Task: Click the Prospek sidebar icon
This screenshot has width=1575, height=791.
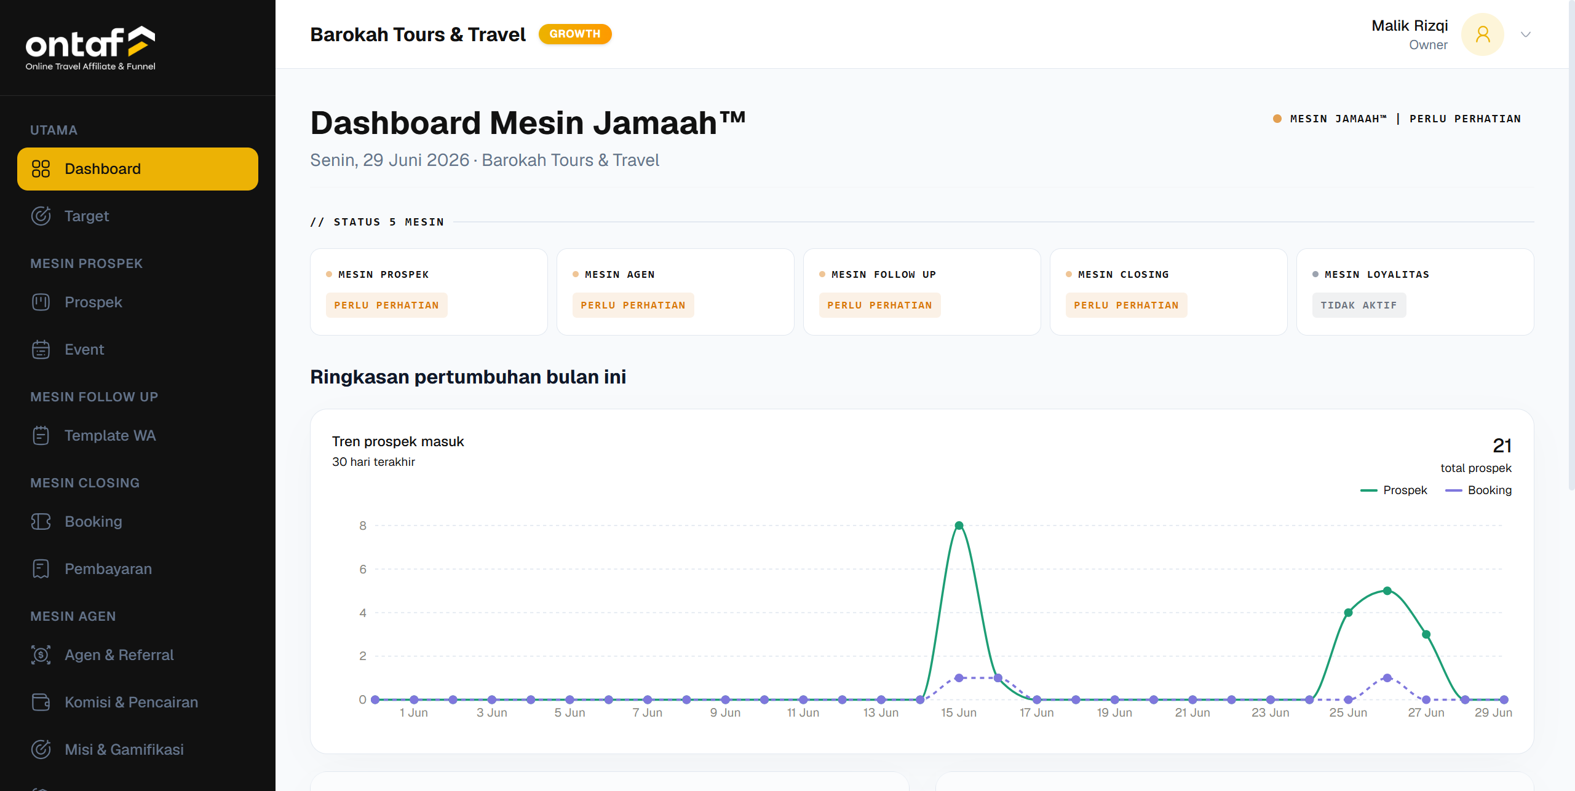Action: click(x=41, y=302)
